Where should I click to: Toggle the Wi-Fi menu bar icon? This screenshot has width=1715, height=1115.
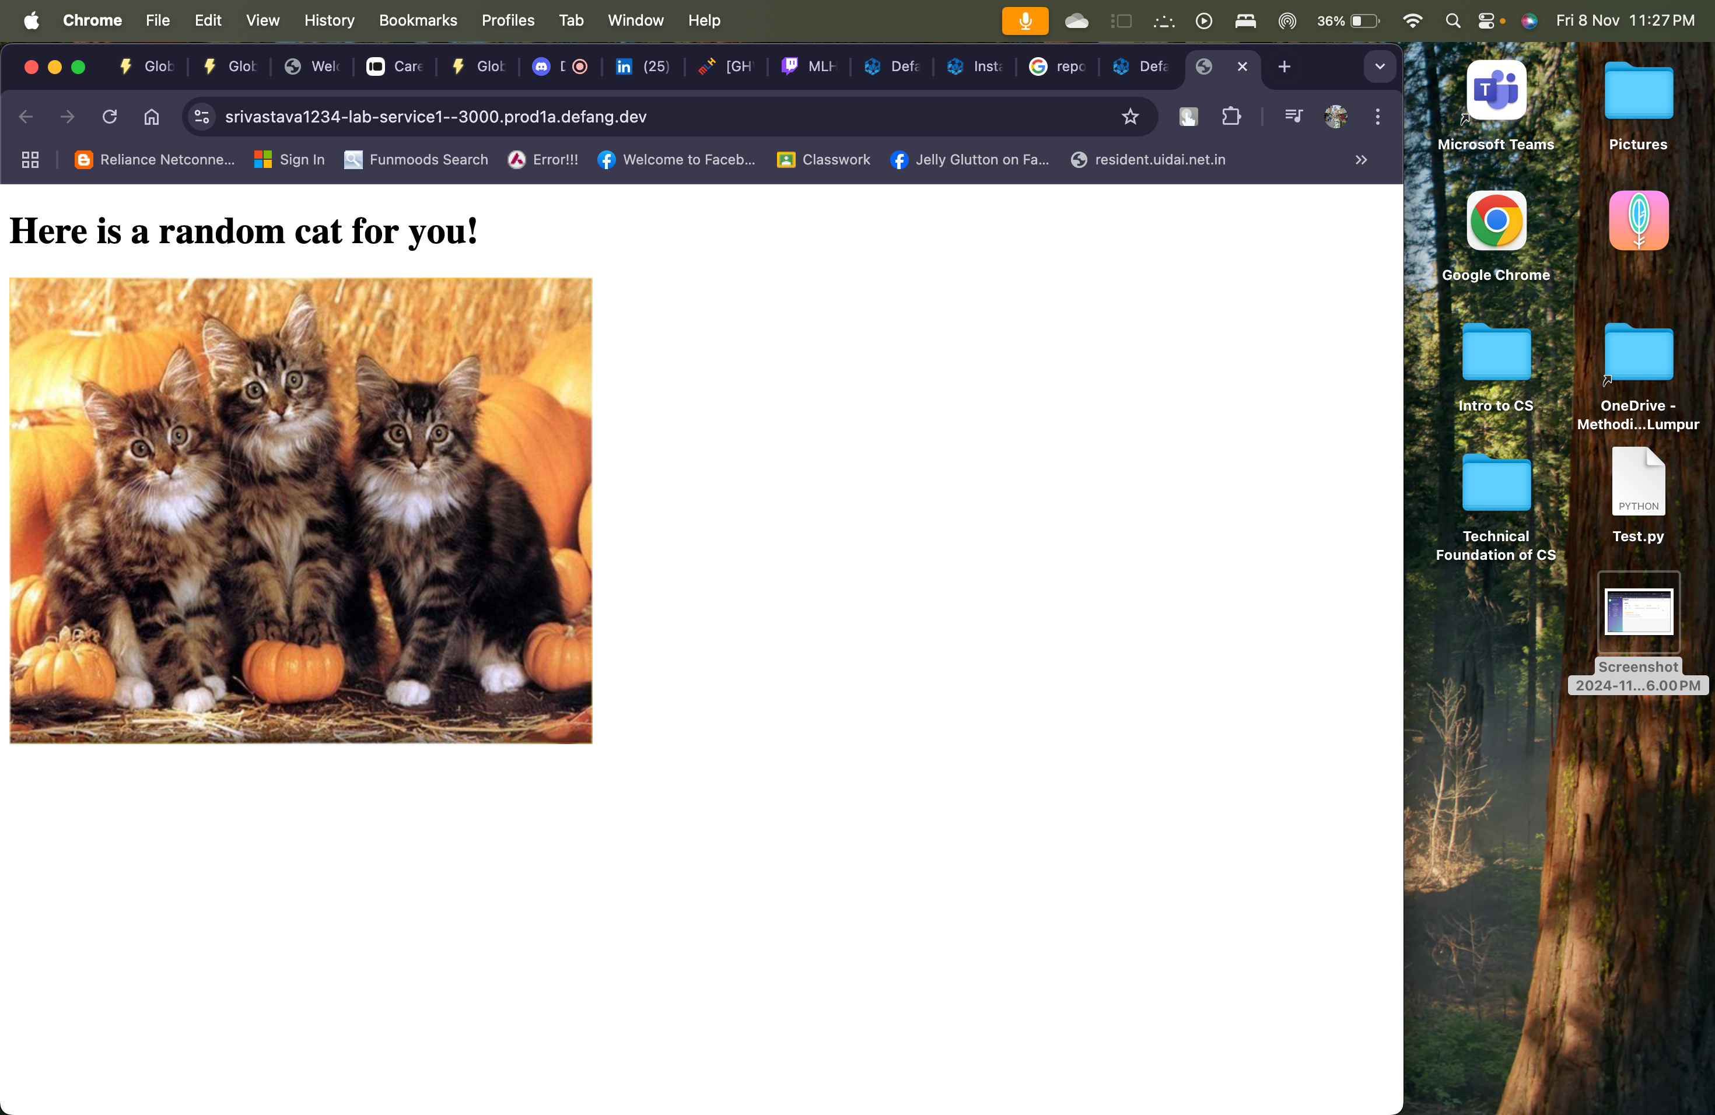[1412, 21]
